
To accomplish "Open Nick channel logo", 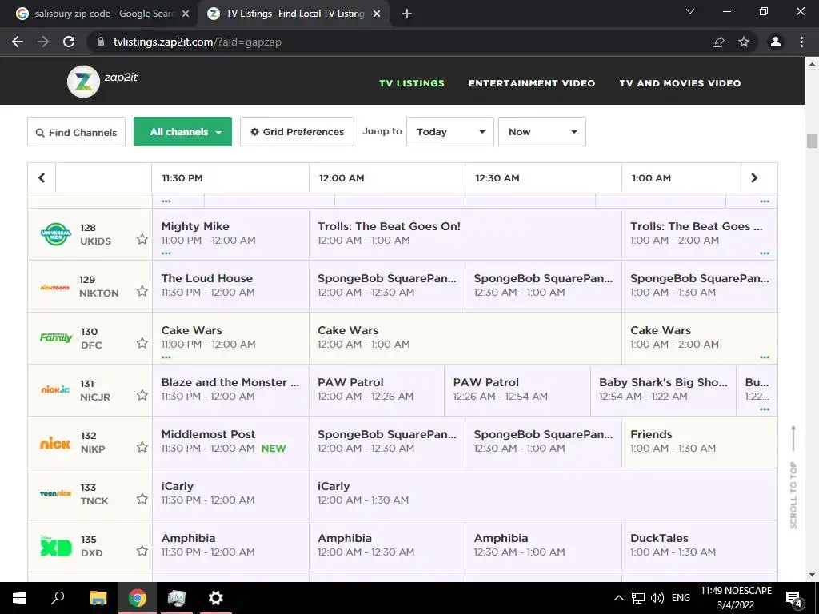I will pyautogui.click(x=55, y=443).
